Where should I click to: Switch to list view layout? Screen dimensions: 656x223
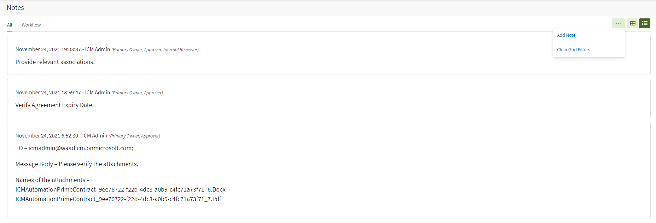[645, 23]
